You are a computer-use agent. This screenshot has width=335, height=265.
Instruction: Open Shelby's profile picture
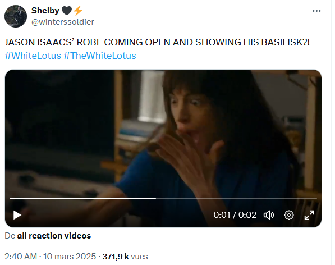coord(16,16)
